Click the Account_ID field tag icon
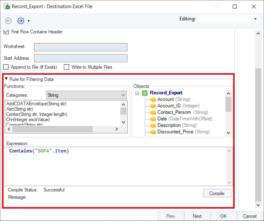264x221 pixels. click(153, 106)
